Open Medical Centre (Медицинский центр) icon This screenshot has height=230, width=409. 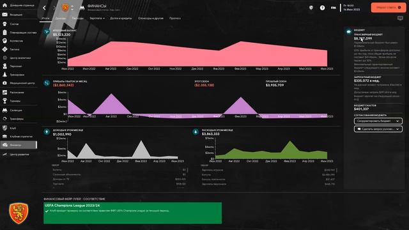(4, 83)
